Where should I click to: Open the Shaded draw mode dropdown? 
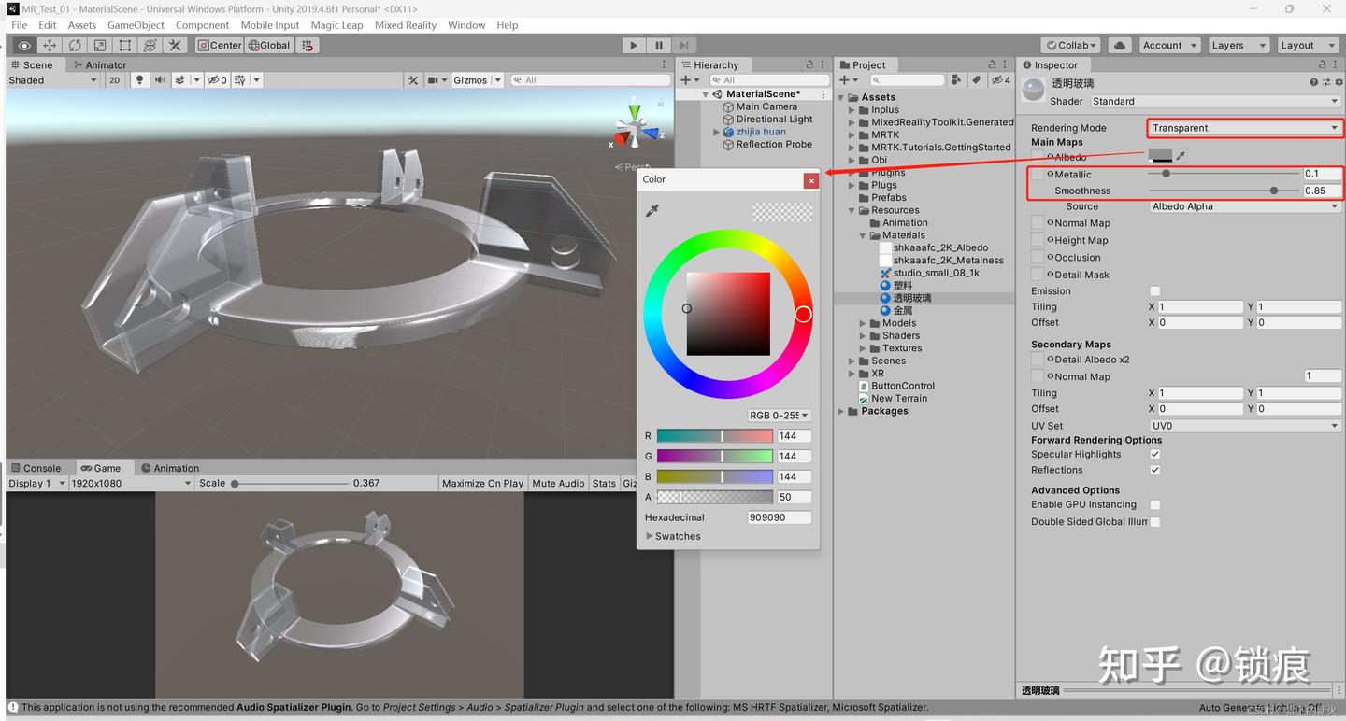(53, 80)
